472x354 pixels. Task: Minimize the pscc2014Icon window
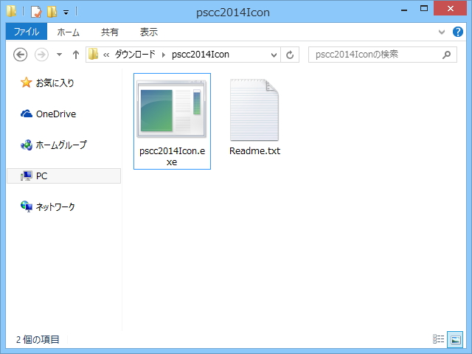tap(404, 10)
